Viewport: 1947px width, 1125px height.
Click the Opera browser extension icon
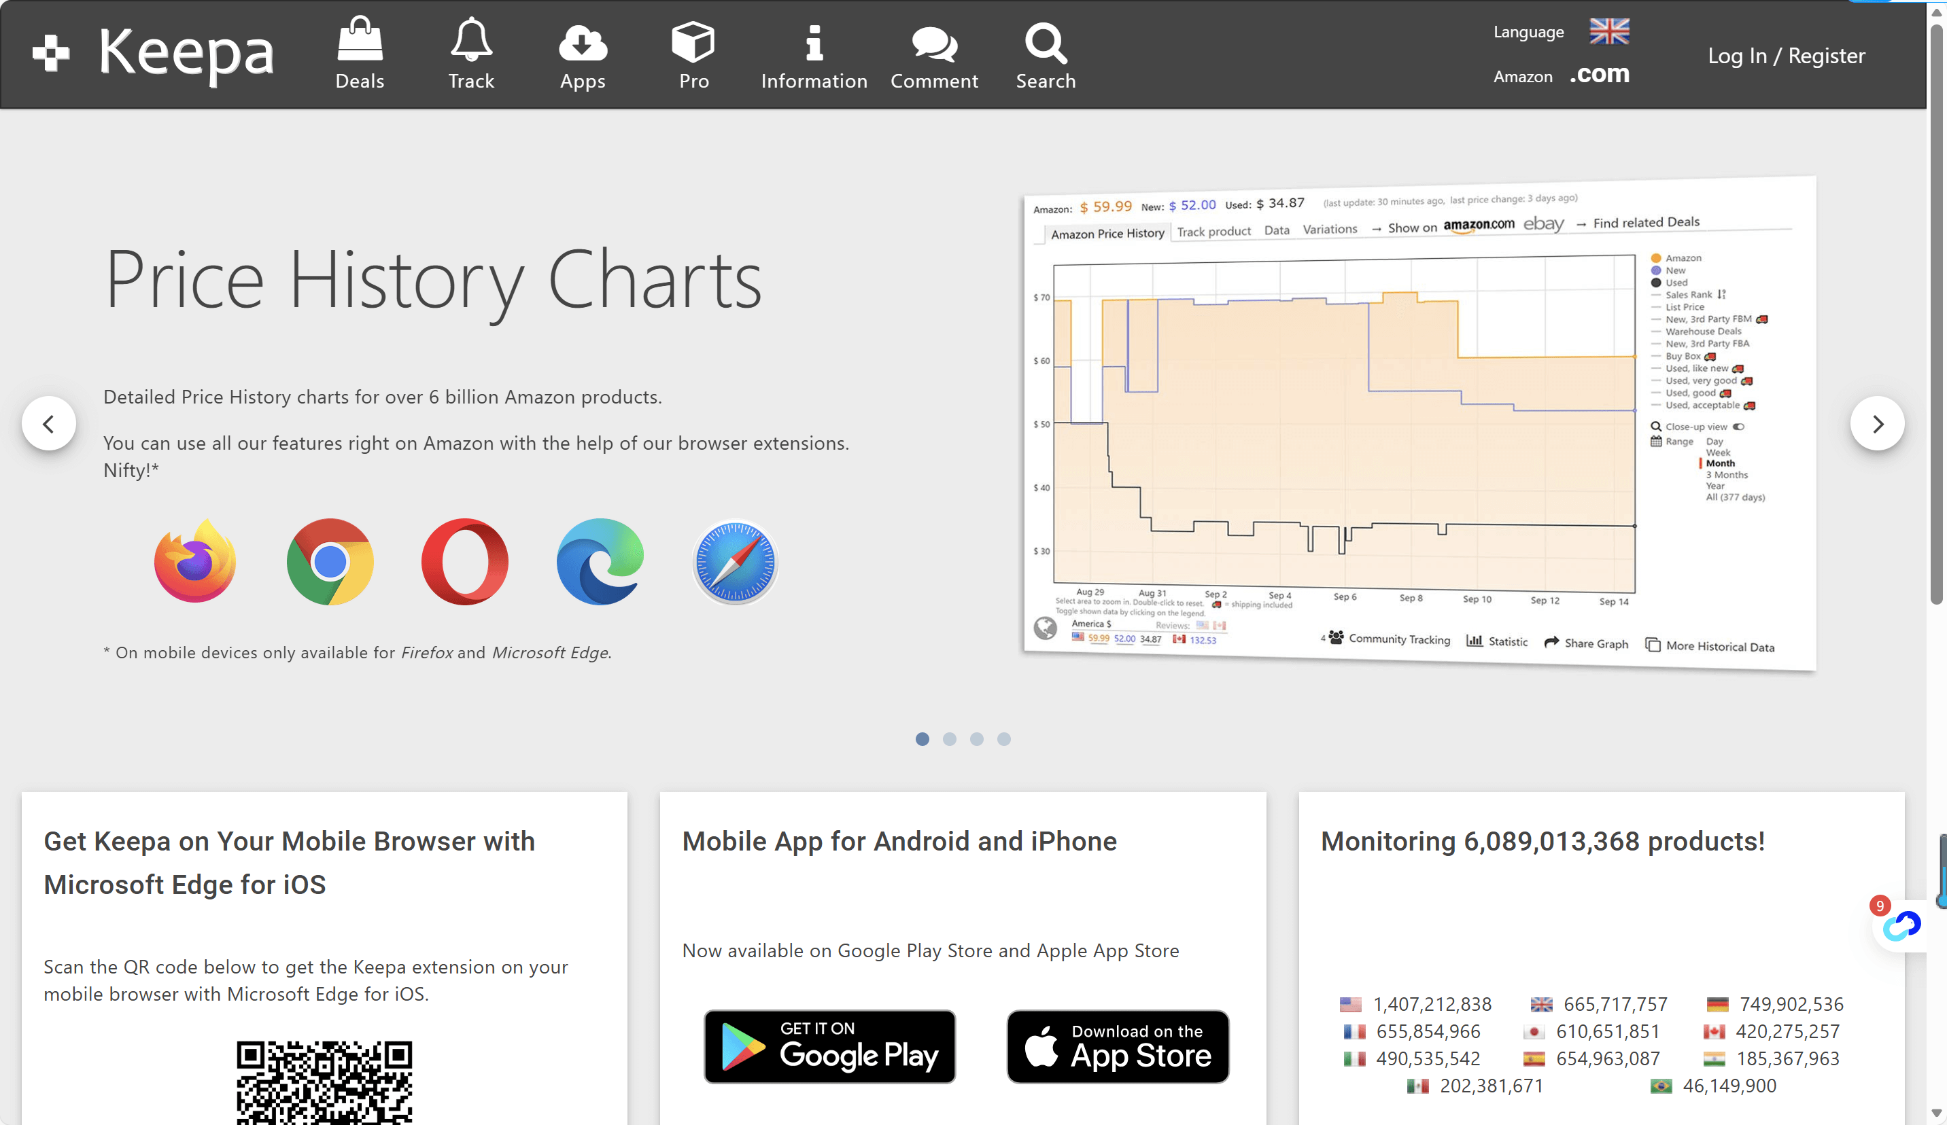tap(464, 561)
